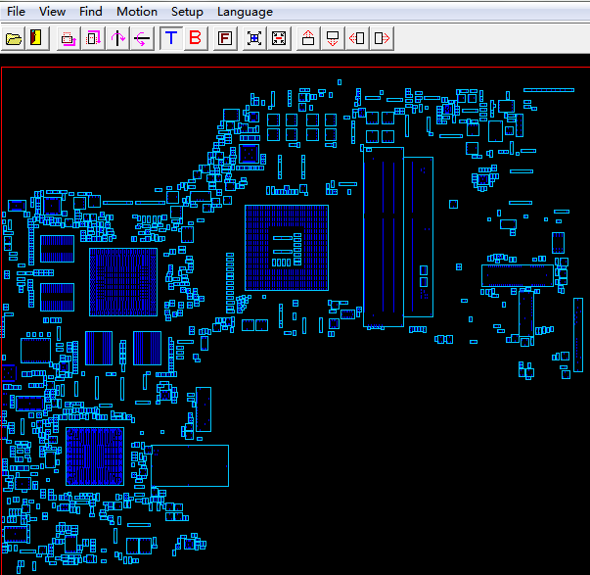Rotate board clockwise with magenta arrow icon
Viewport: 590px width, 575px height.
click(x=93, y=38)
